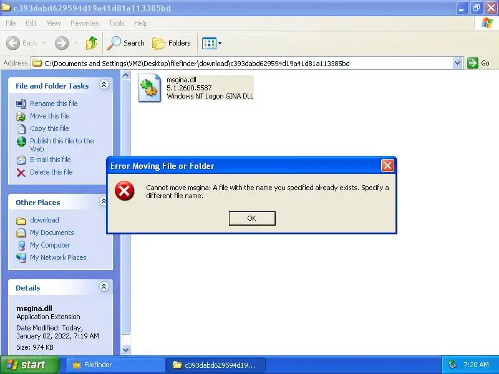Click E-mail this file

coord(51,160)
